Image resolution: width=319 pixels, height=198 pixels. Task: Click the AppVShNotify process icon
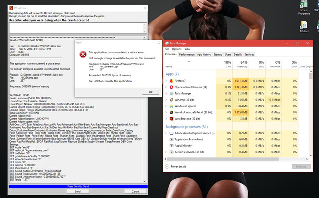tap(171, 146)
